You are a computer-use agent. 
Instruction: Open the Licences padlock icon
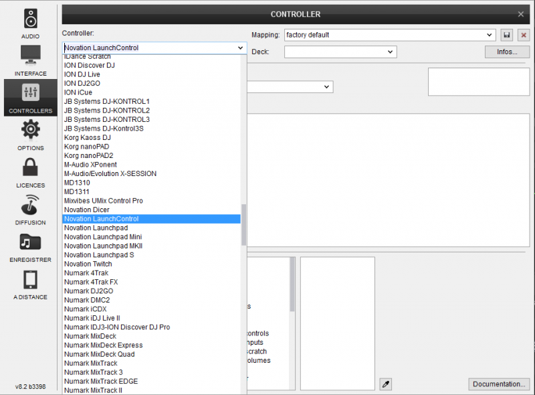30,167
